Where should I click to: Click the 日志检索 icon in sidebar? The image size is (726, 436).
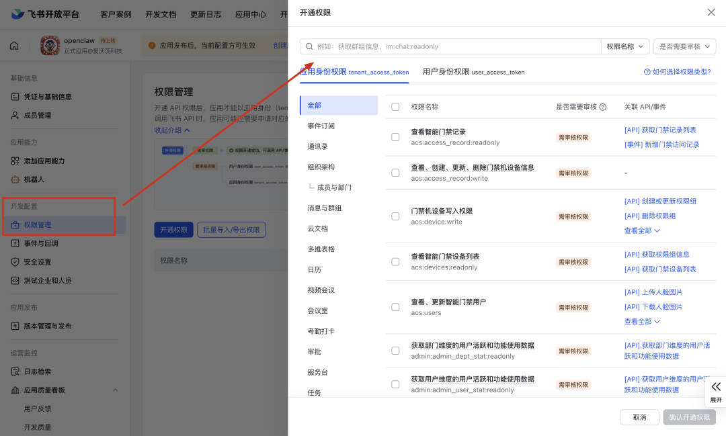click(15, 372)
